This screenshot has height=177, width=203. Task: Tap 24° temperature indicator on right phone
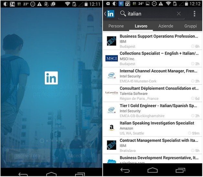pos(141,4)
